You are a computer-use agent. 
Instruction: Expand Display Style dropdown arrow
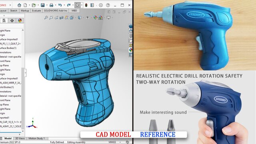(84, 18)
